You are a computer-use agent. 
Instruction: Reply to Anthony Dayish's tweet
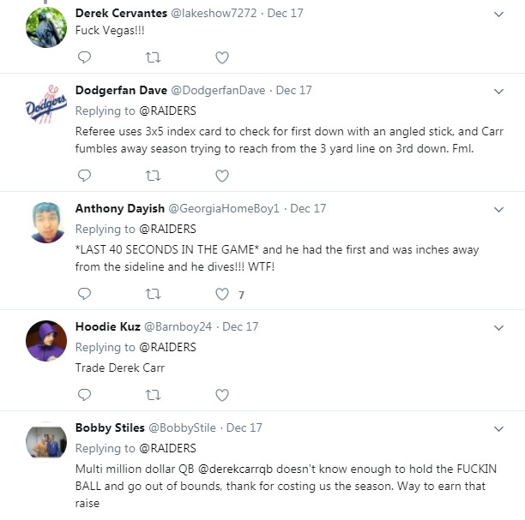click(x=84, y=294)
